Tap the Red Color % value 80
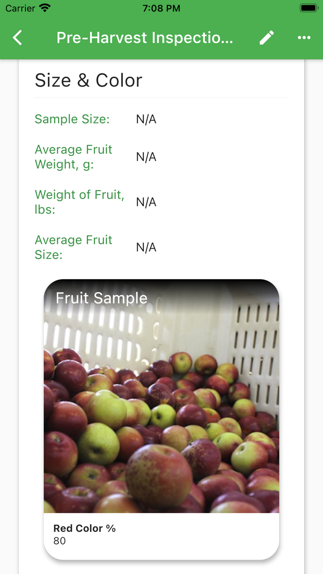Viewport: 323px width, 574px height. pos(59,541)
